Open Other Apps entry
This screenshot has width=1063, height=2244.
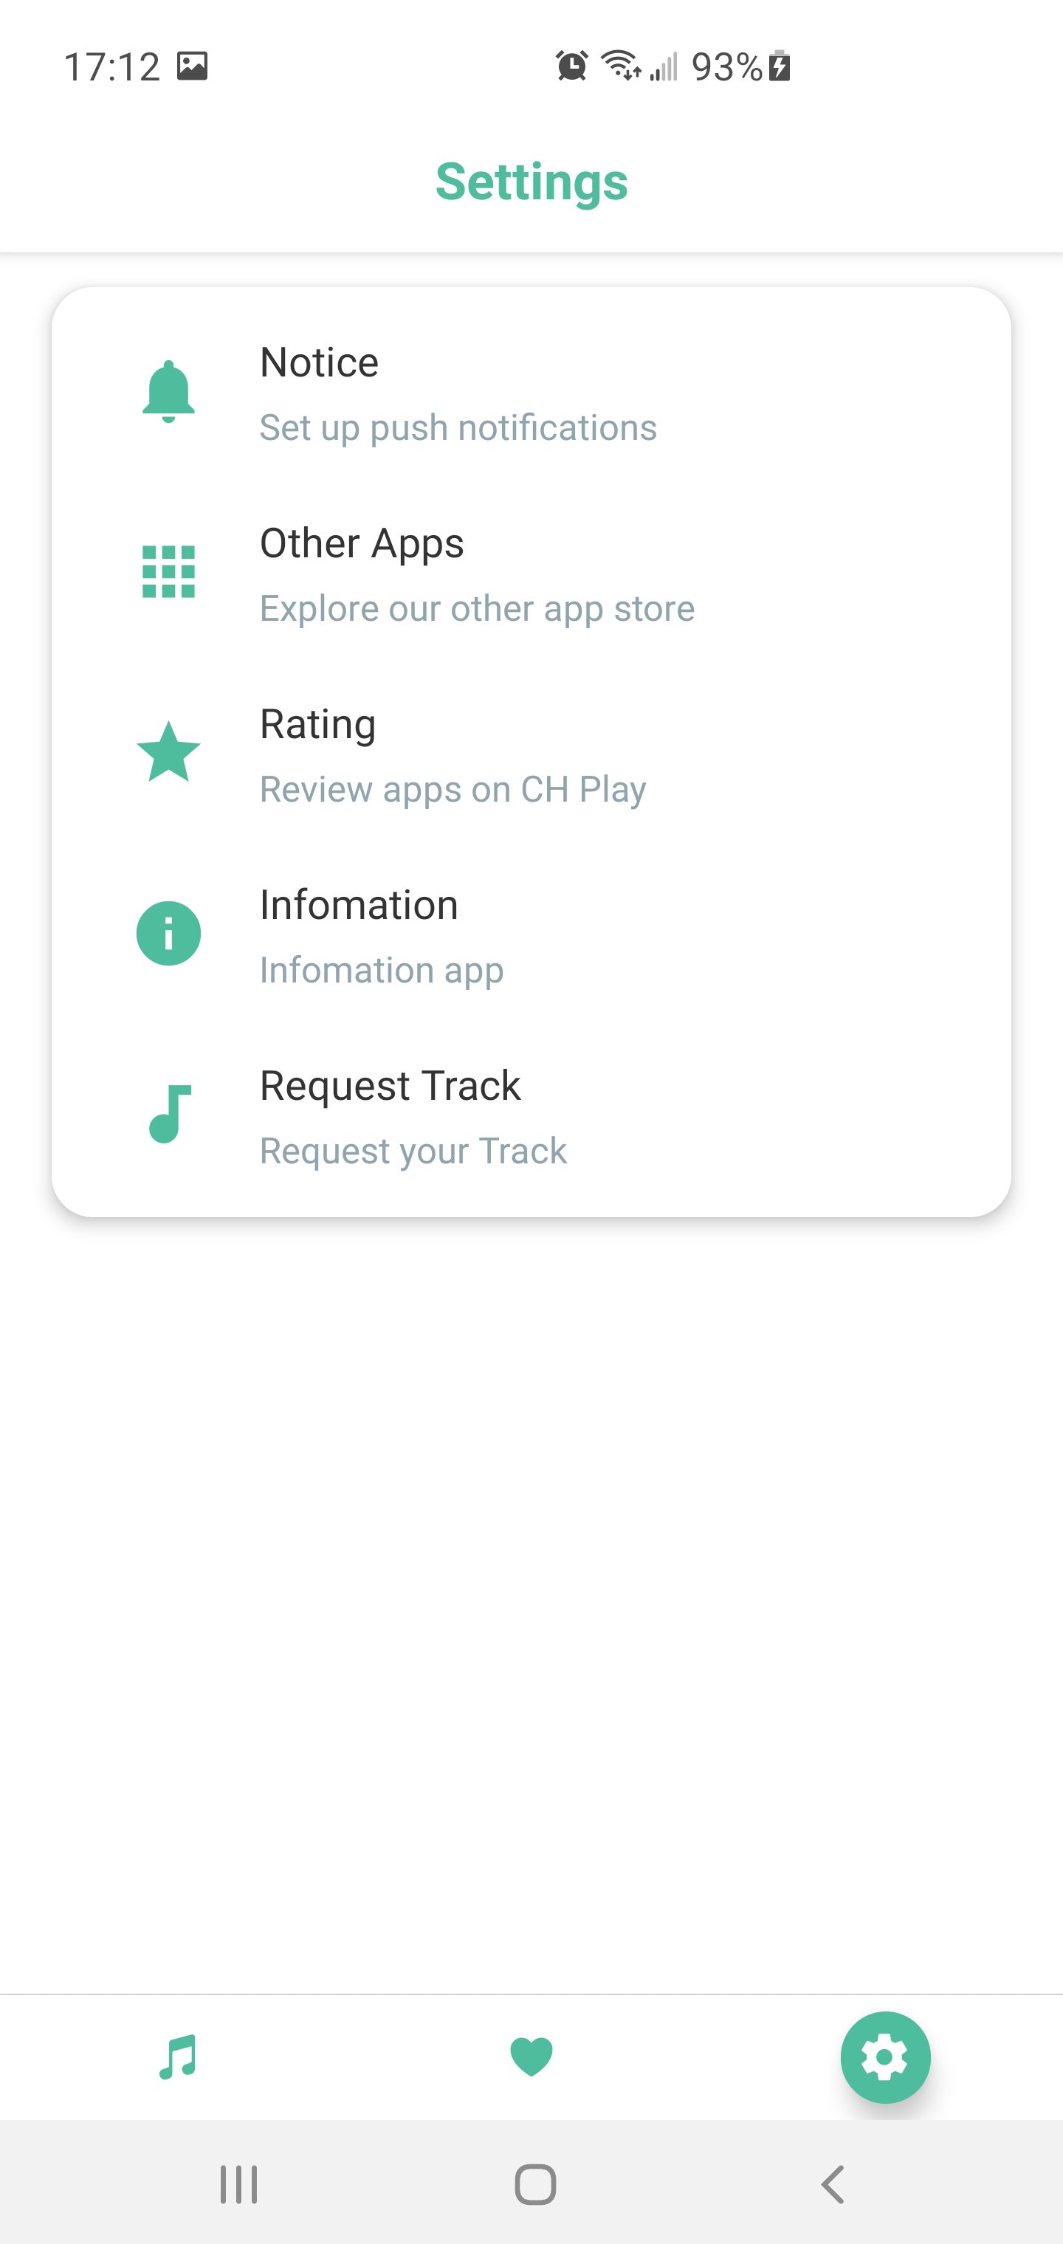click(x=531, y=574)
